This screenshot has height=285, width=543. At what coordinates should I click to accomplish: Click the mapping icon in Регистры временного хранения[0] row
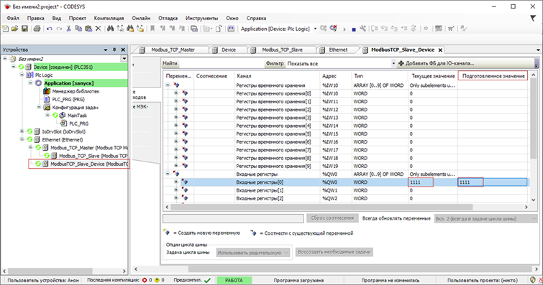pyautogui.click(x=185, y=93)
